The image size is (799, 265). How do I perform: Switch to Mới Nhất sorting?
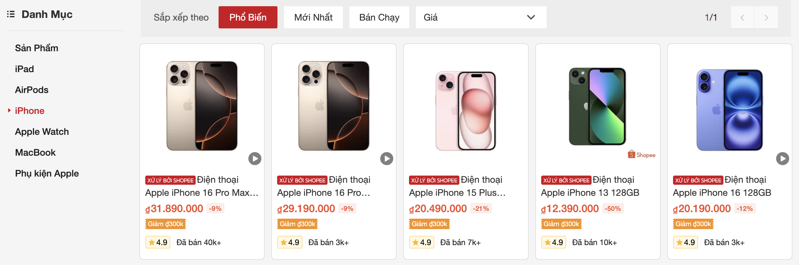(313, 17)
